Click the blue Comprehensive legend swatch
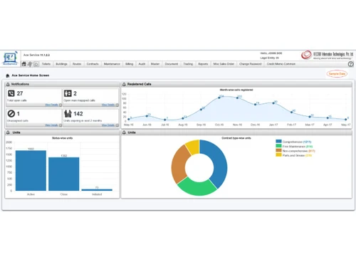Image resolution: width=356 pixels, height=267 pixels. coord(278,142)
